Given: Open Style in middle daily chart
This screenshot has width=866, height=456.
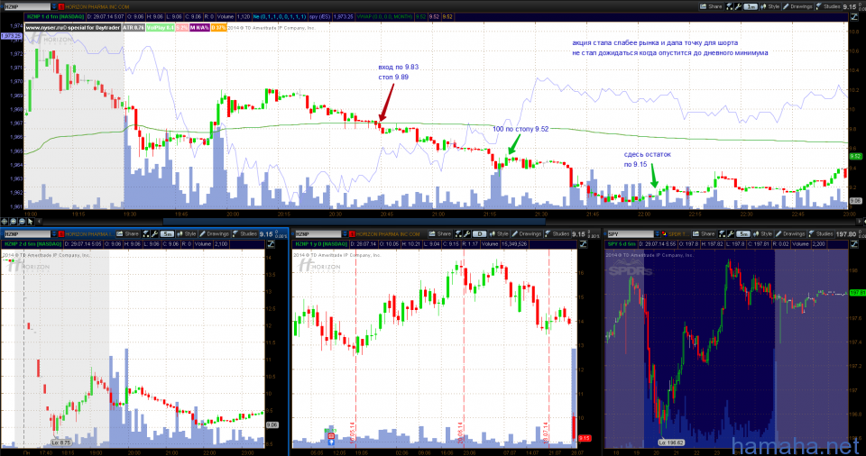Looking at the screenshot, I should click(499, 234).
